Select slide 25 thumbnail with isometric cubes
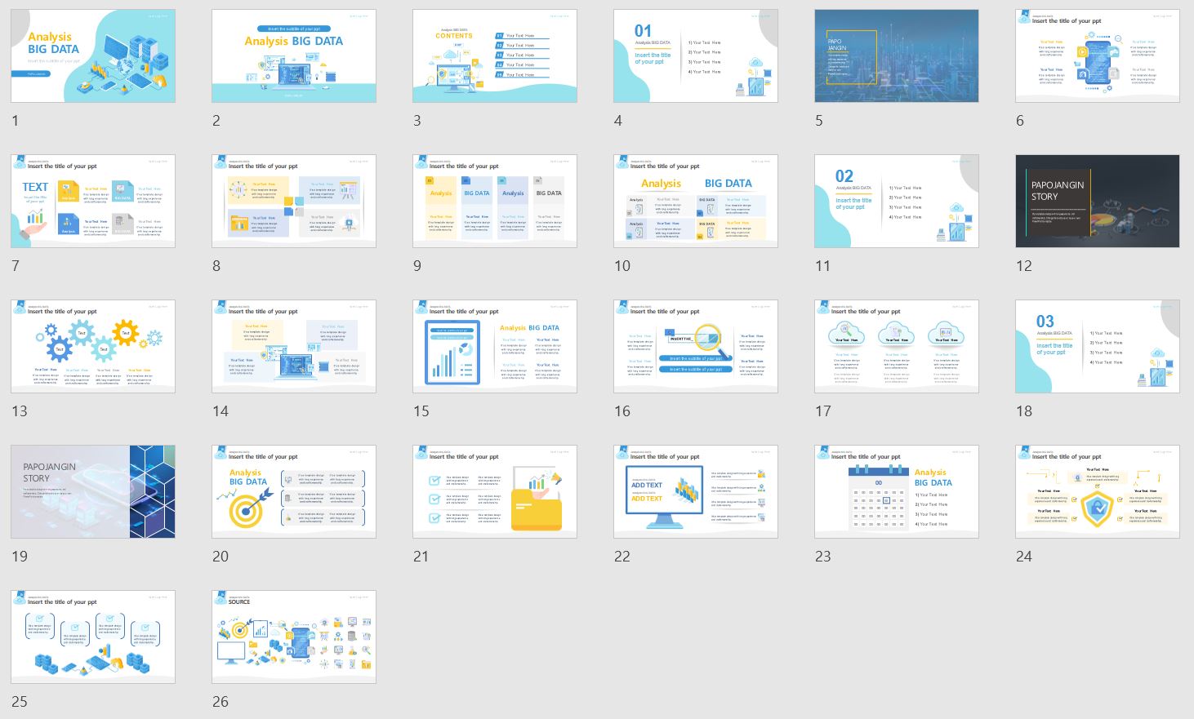This screenshot has height=719, width=1194. [x=93, y=637]
